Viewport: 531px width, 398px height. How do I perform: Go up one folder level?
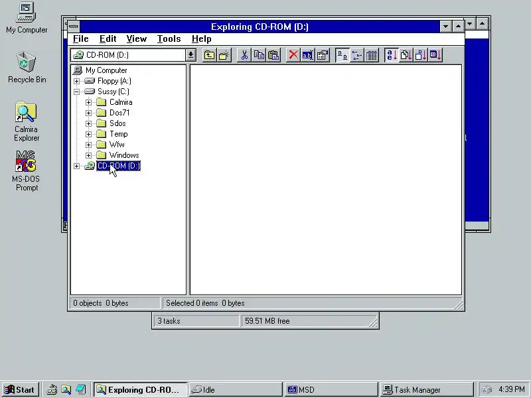(x=209, y=55)
